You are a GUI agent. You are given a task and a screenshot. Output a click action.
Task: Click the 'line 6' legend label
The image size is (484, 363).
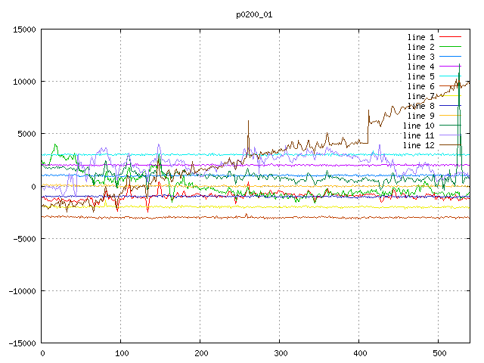[x=420, y=86]
